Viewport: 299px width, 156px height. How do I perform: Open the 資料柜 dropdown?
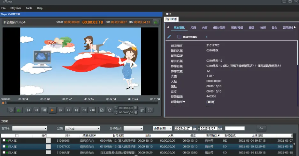tap(29, 128)
